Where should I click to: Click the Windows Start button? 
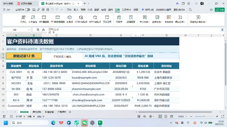(6, 123)
